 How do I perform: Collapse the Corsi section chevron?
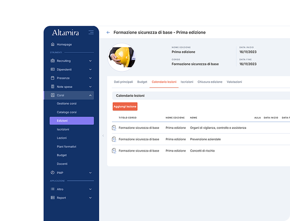tap(90, 95)
